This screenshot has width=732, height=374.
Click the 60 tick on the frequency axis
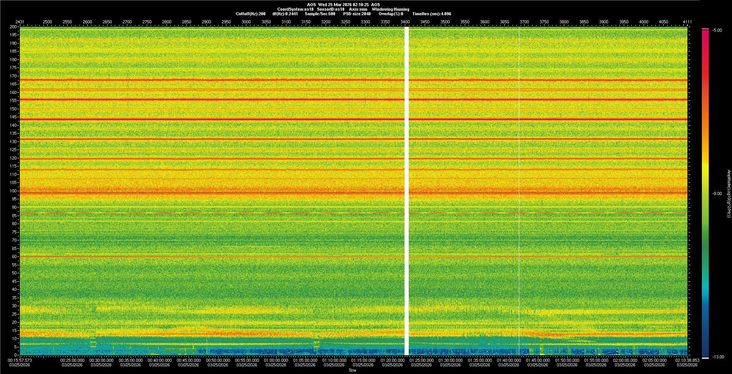[13, 256]
